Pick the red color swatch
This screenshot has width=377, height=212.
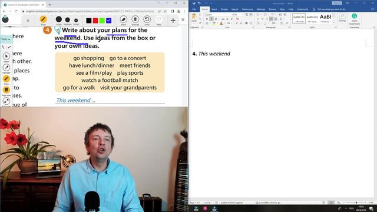click(95, 21)
